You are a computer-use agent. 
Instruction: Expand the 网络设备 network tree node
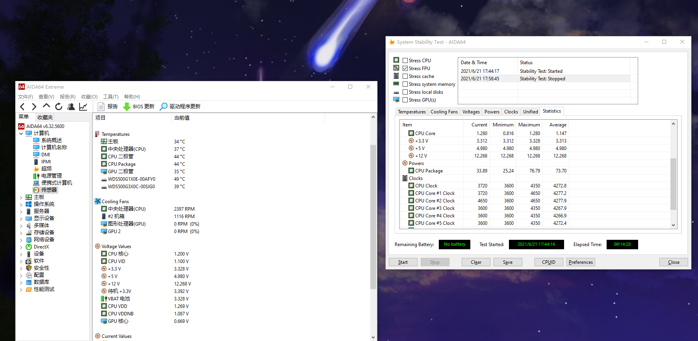click(21, 240)
